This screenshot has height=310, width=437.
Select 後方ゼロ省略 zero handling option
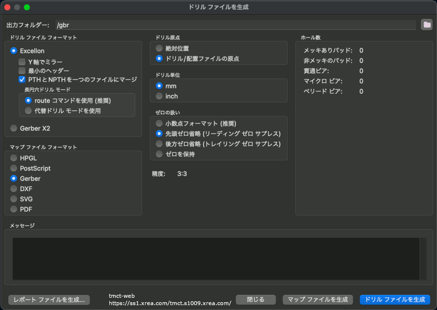point(159,144)
